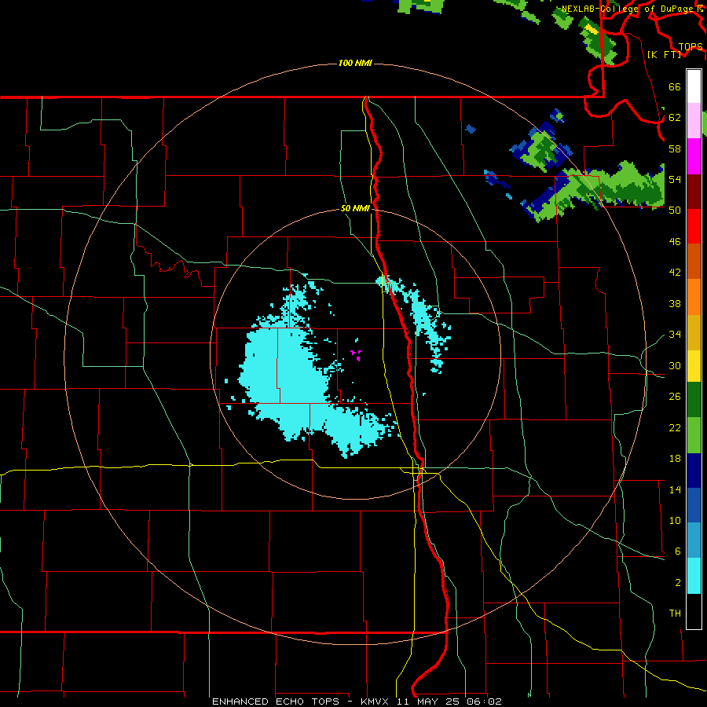Viewport: 707px width, 707px height.
Task: Click the '22' legend value
Action: coord(675,427)
